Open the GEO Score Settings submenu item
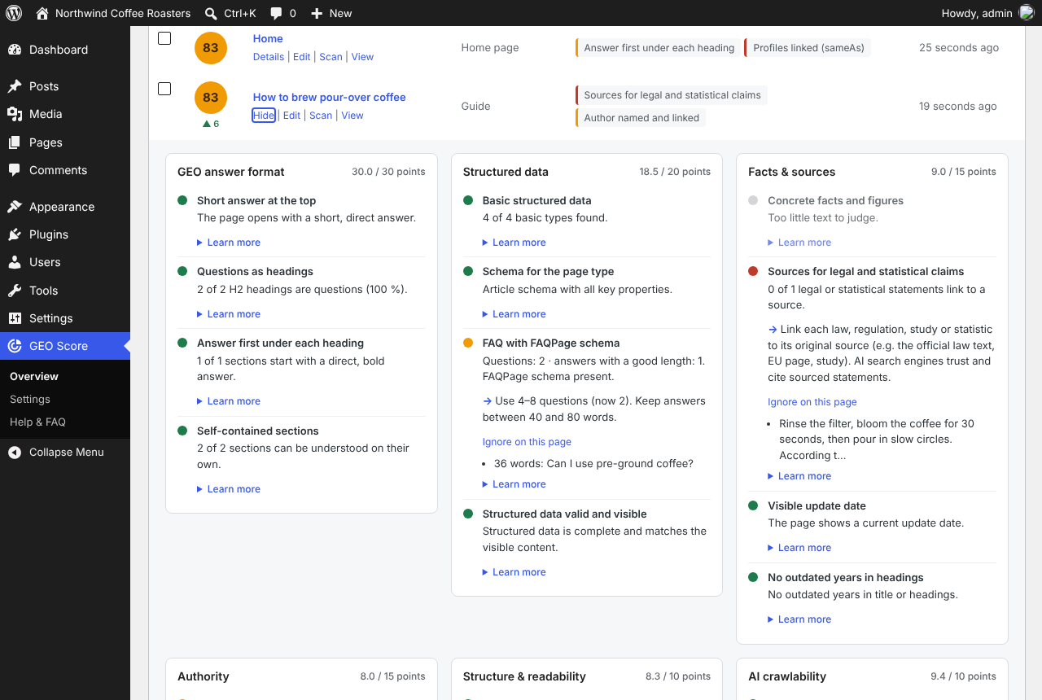This screenshot has height=700, width=1042. (30, 400)
